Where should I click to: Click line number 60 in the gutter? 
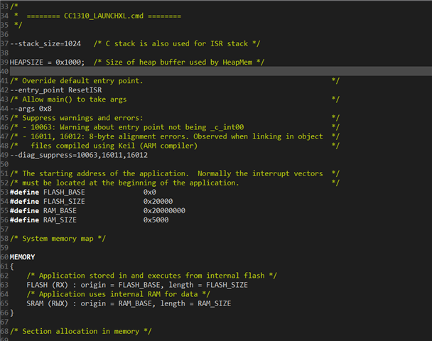pyautogui.click(x=5, y=256)
